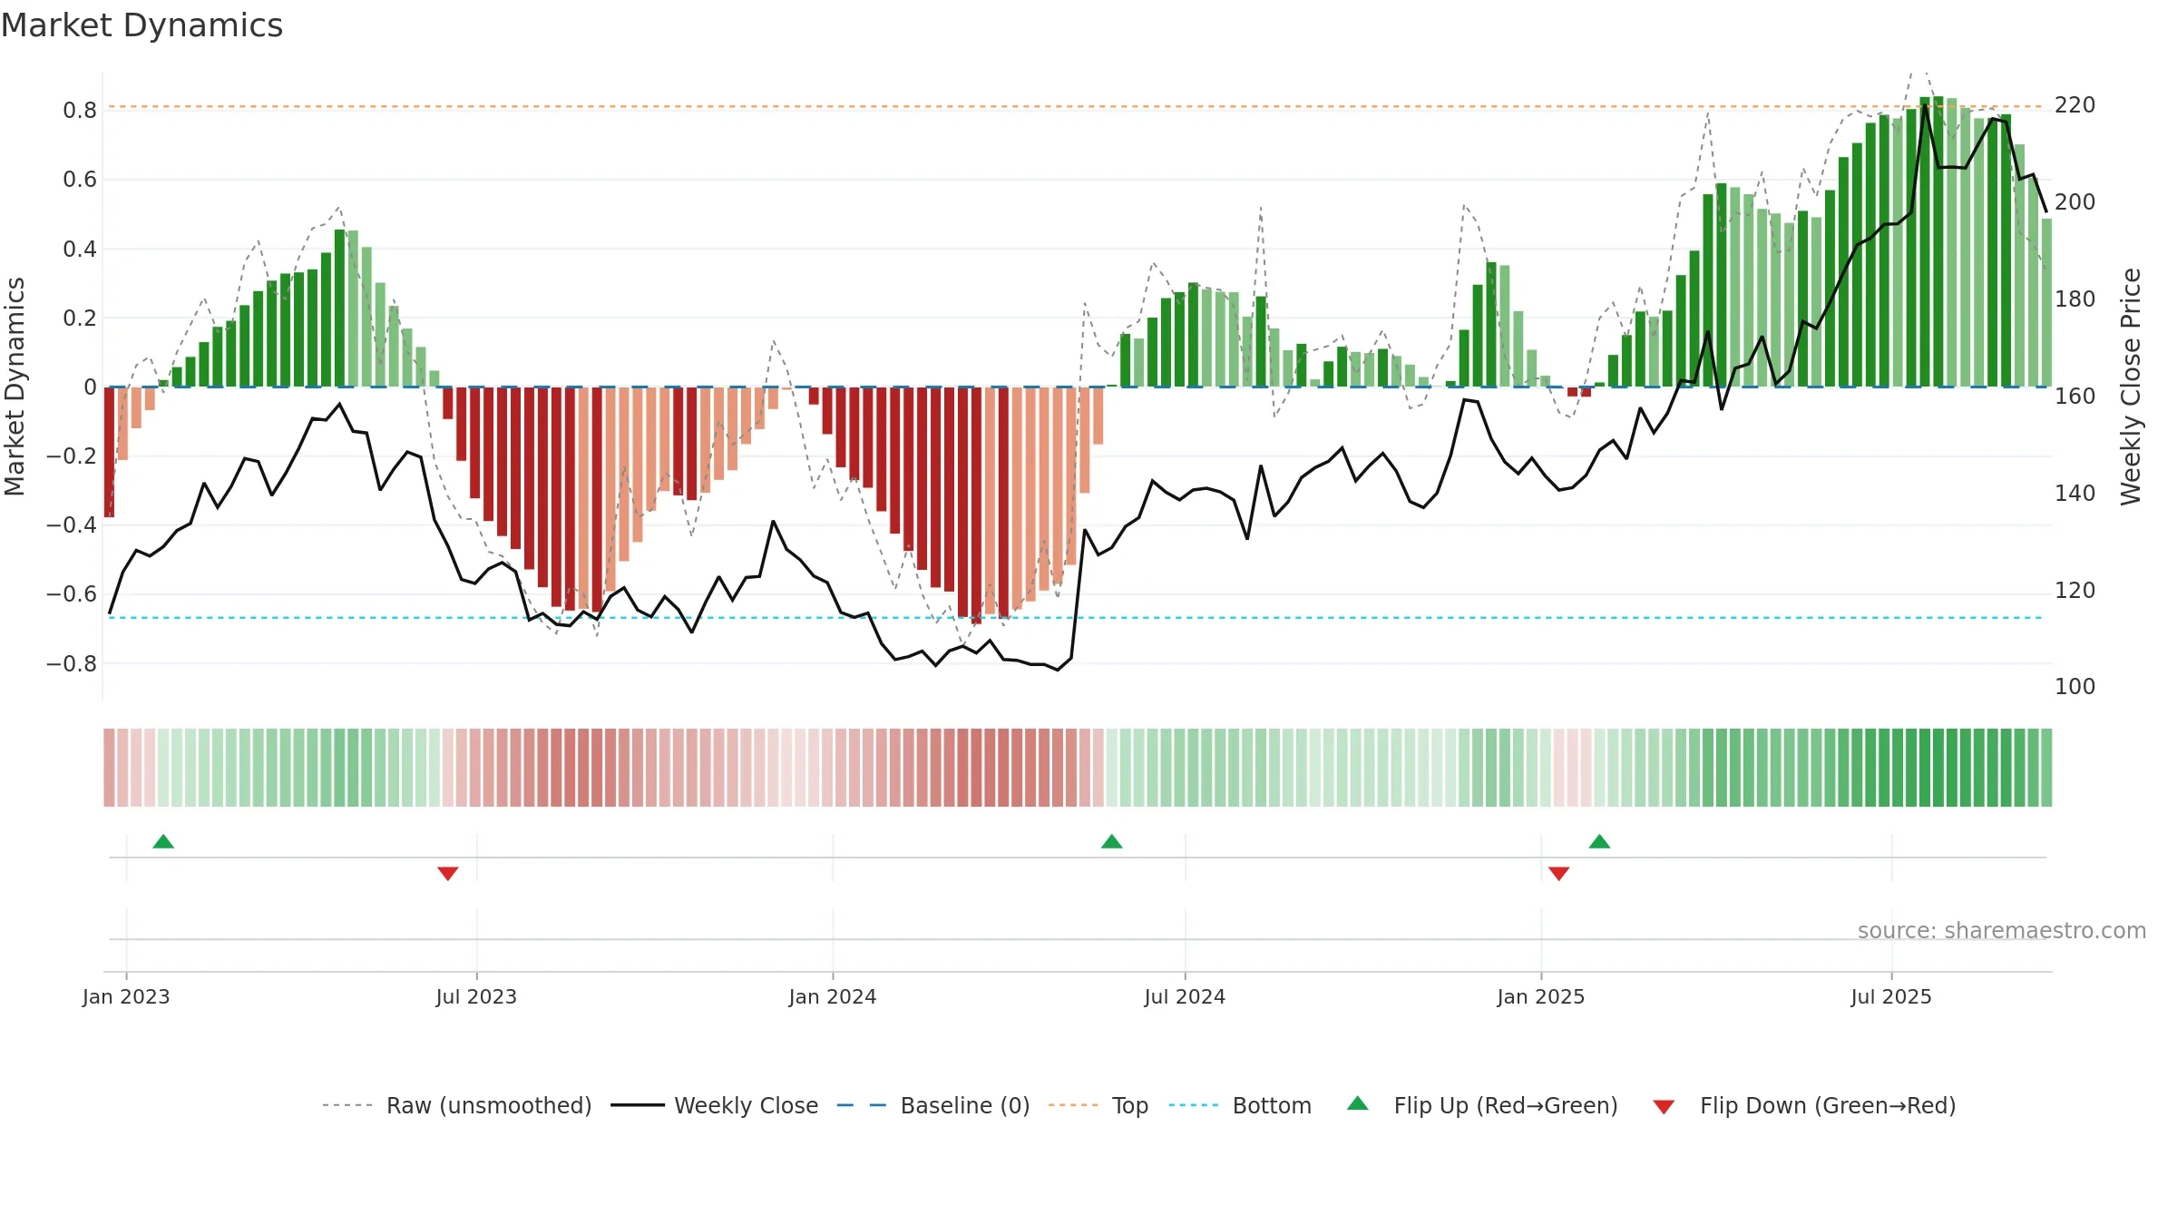Viewport: 2177px width, 1225px height.
Task: Click the 0.8 left axis tick label
Action: (x=80, y=111)
